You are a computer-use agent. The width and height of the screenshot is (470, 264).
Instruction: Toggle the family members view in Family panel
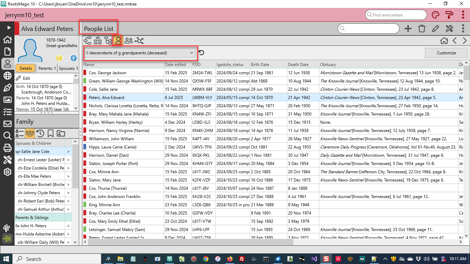30,133
